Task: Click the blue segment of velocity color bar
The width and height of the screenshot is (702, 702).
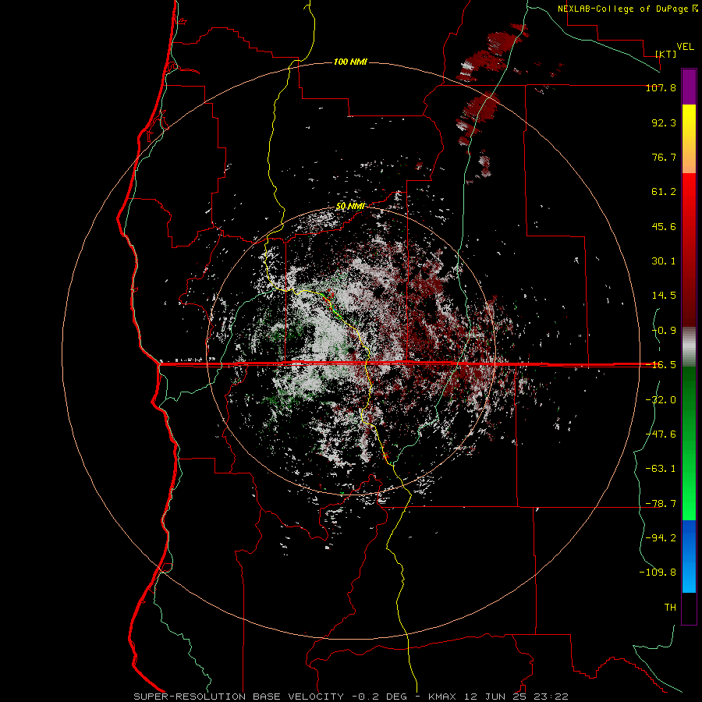Action: coord(689,556)
